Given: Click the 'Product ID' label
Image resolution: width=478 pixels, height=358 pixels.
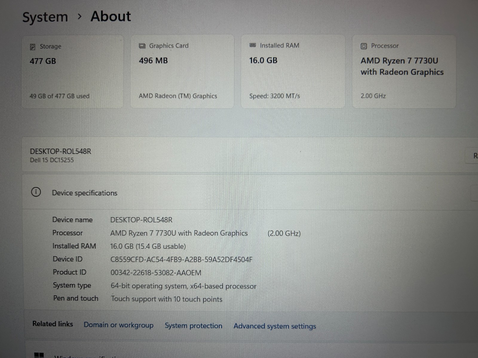Looking at the screenshot, I should coord(70,272).
